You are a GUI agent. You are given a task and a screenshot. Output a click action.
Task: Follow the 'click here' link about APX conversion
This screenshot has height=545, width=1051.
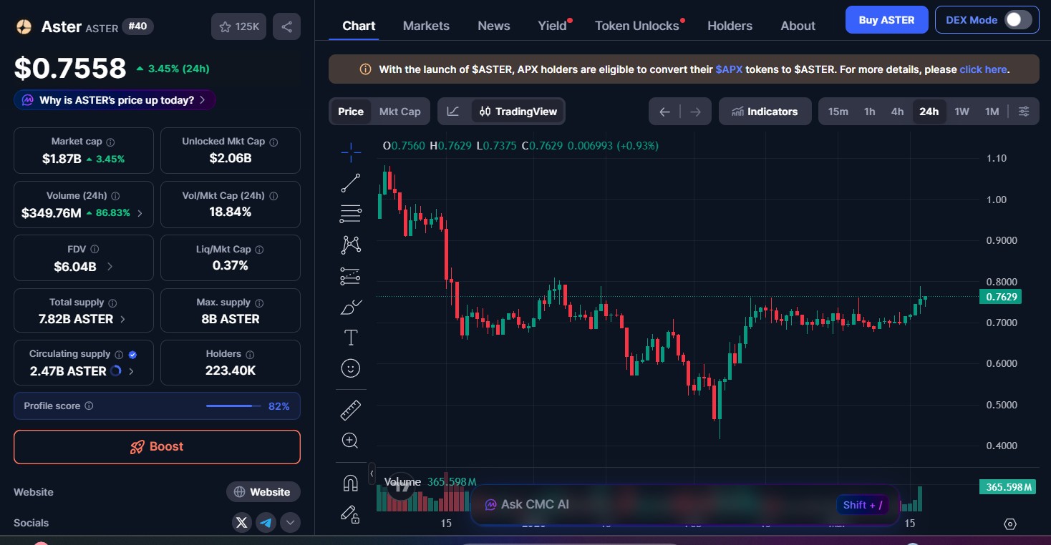click(983, 69)
